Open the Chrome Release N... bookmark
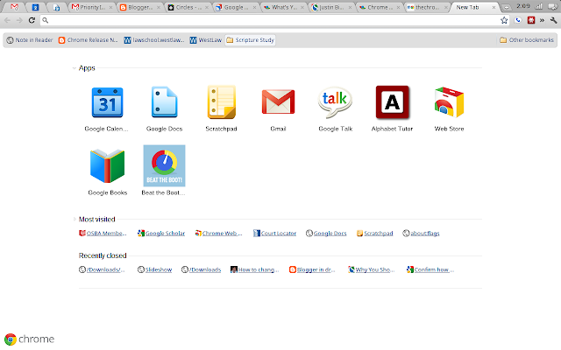Image resolution: width=561 pixels, height=350 pixels. click(x=88, y=40)
